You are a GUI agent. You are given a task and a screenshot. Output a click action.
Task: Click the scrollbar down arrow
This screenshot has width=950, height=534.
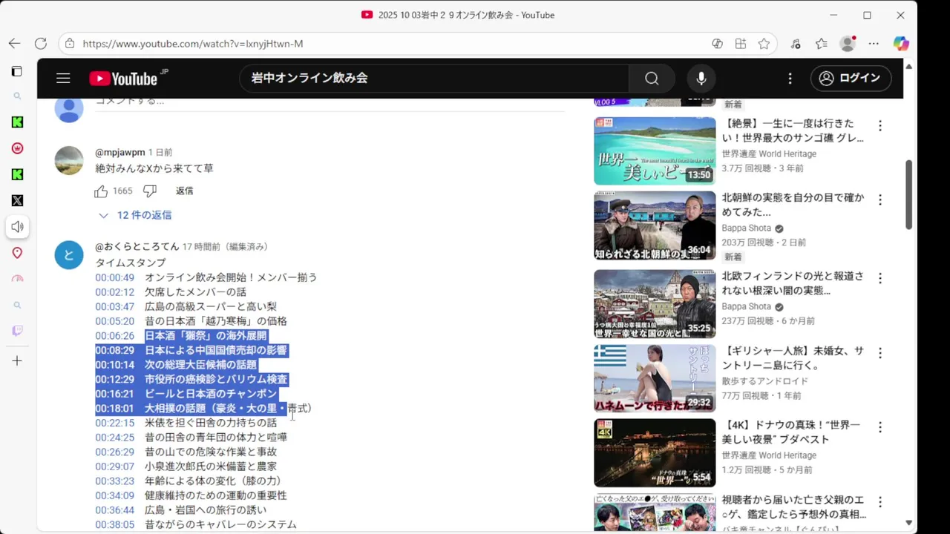[908, 523]
